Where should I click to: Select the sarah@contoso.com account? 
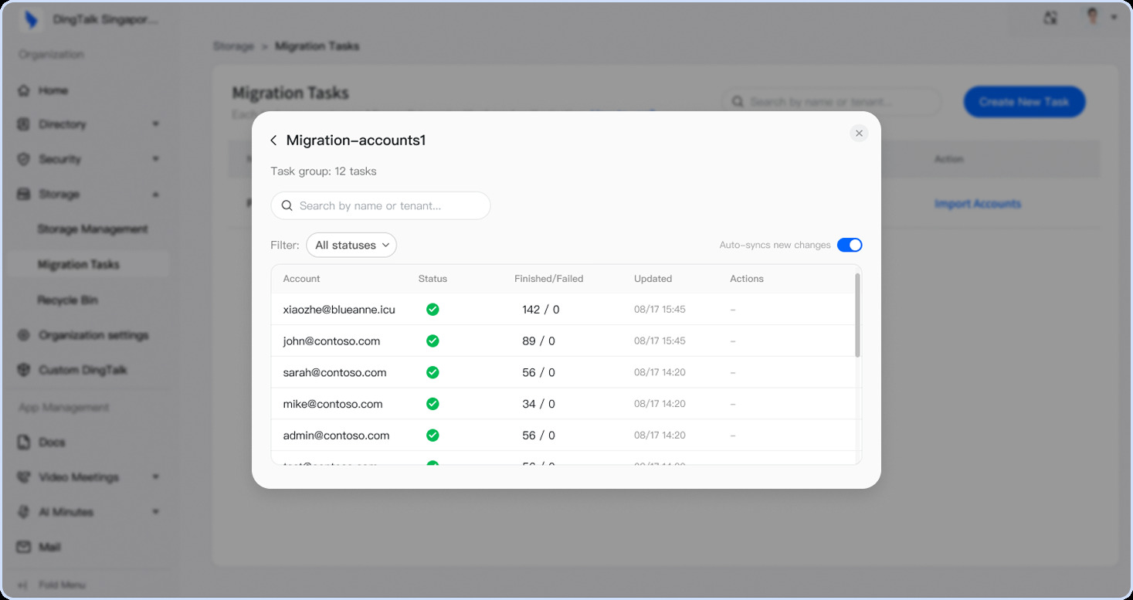pos(334,373)
